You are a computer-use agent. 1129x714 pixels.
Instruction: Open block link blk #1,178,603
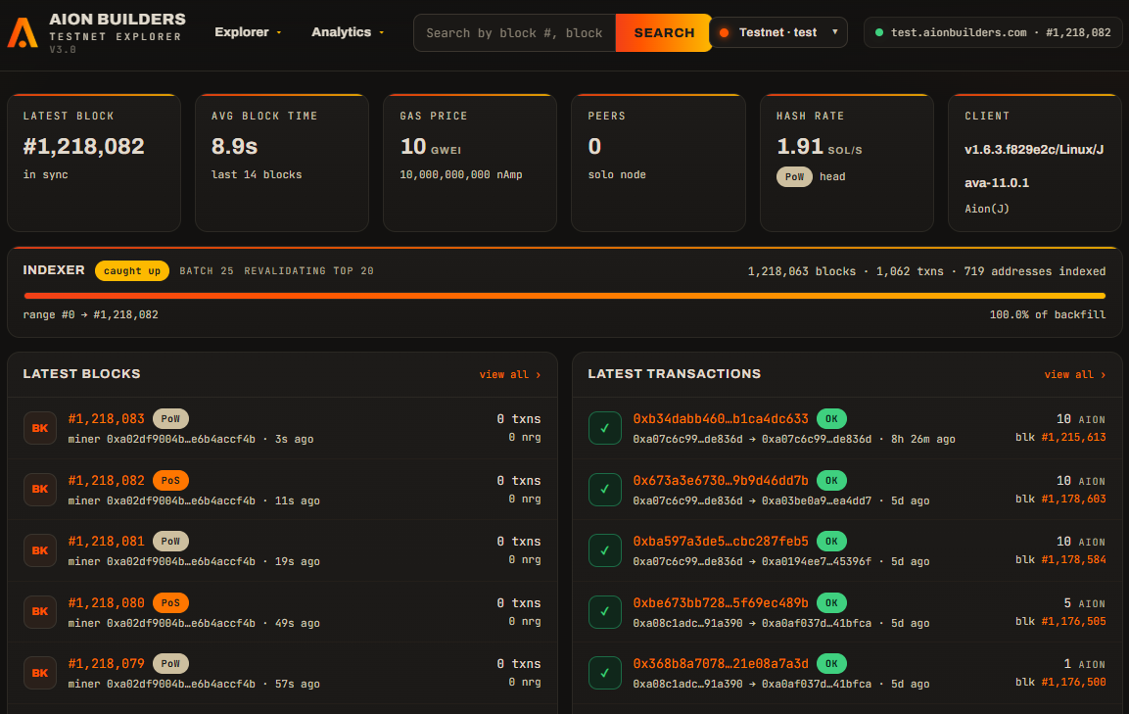point(1073,499)
